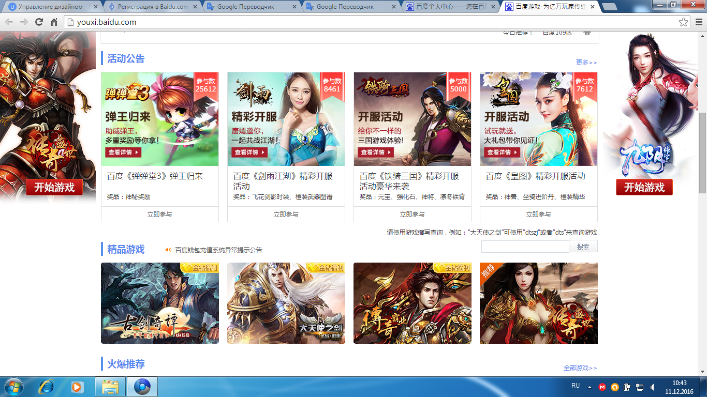Open a new tab button
This screenshot has height=397, width=707.
point(609,7)
